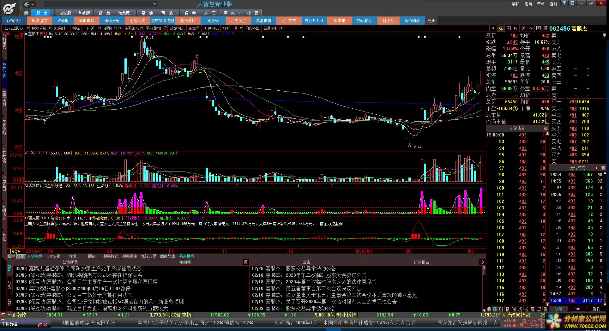Select the 移 move tool icon
The image size is (609, 331).
[x=531, y=28]
